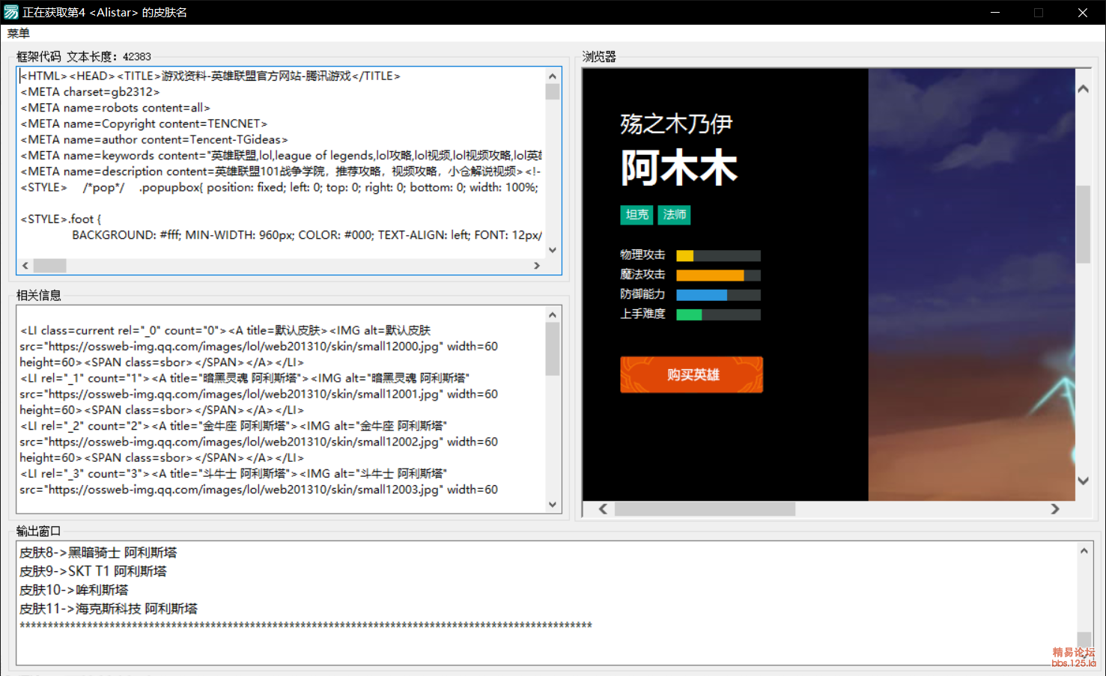
Task: Click the small12000.jpg src line
Action: pyautogui.click(x=258, y=346)
